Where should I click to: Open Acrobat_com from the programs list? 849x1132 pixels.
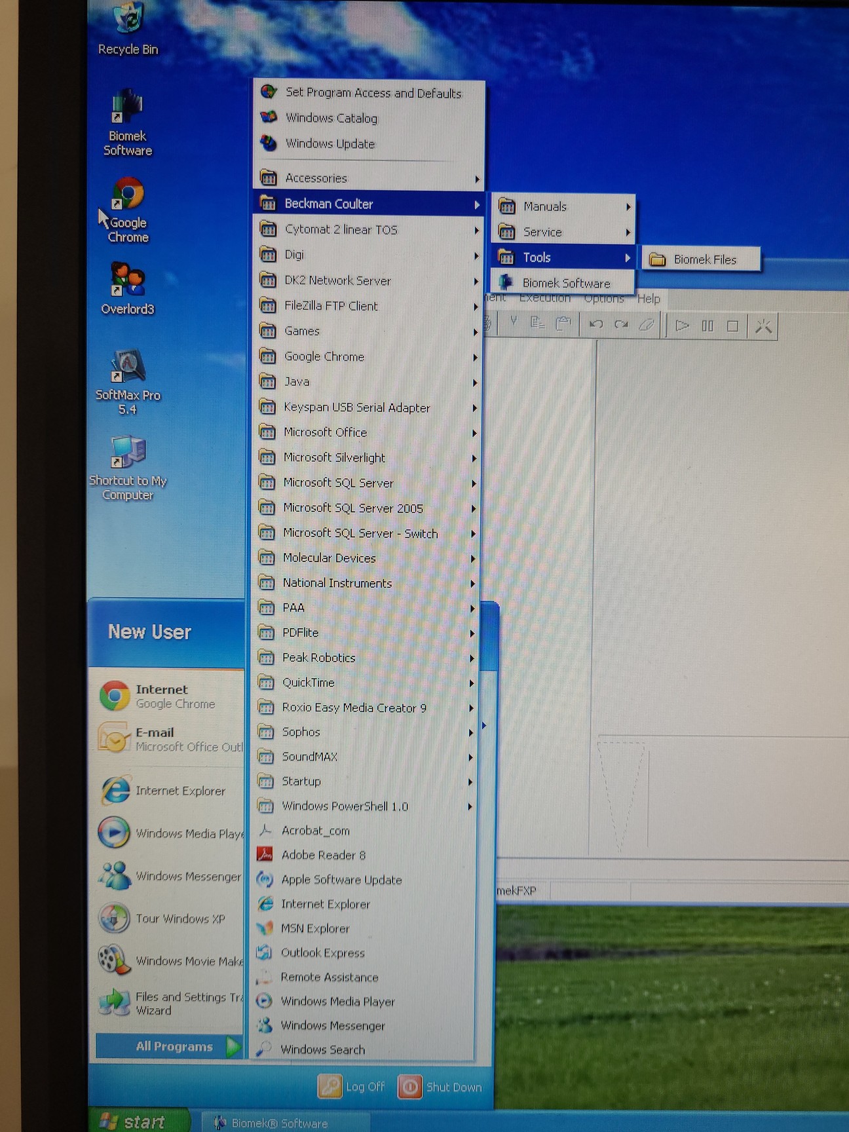click(364, 831)
